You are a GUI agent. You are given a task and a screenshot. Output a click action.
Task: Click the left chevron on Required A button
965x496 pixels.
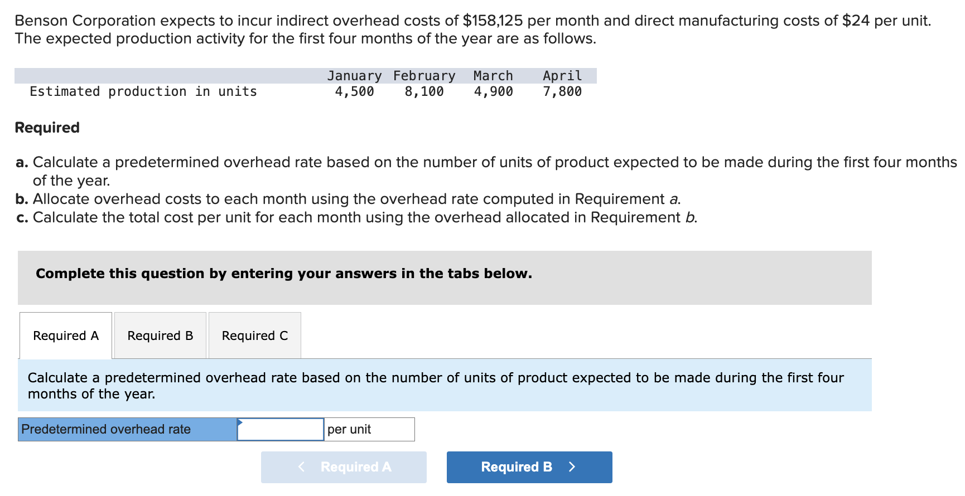click(x=302, y=467)
